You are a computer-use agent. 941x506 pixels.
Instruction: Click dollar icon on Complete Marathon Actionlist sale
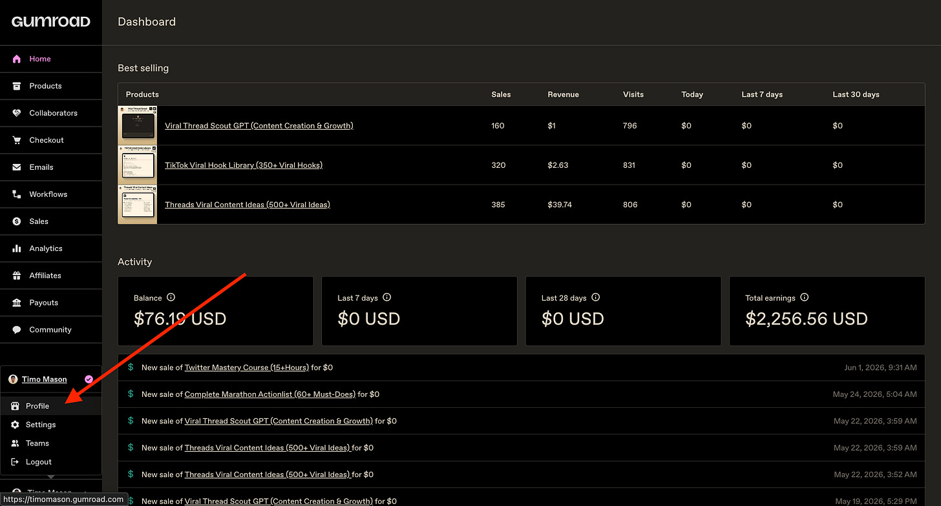pos(131,394)
